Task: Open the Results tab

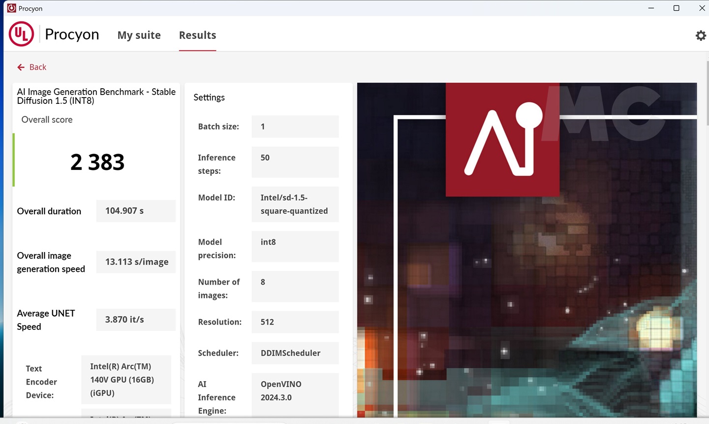Action: click(197, 35)
